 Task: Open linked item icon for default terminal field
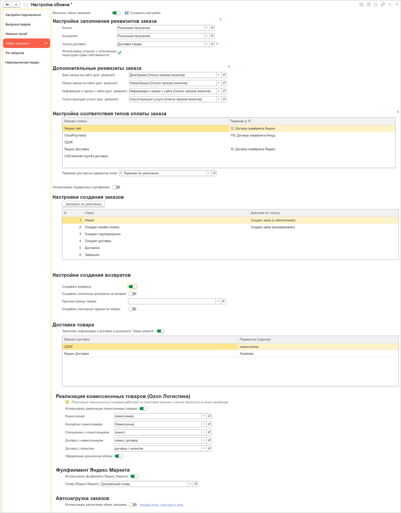(x=214, y=173)
